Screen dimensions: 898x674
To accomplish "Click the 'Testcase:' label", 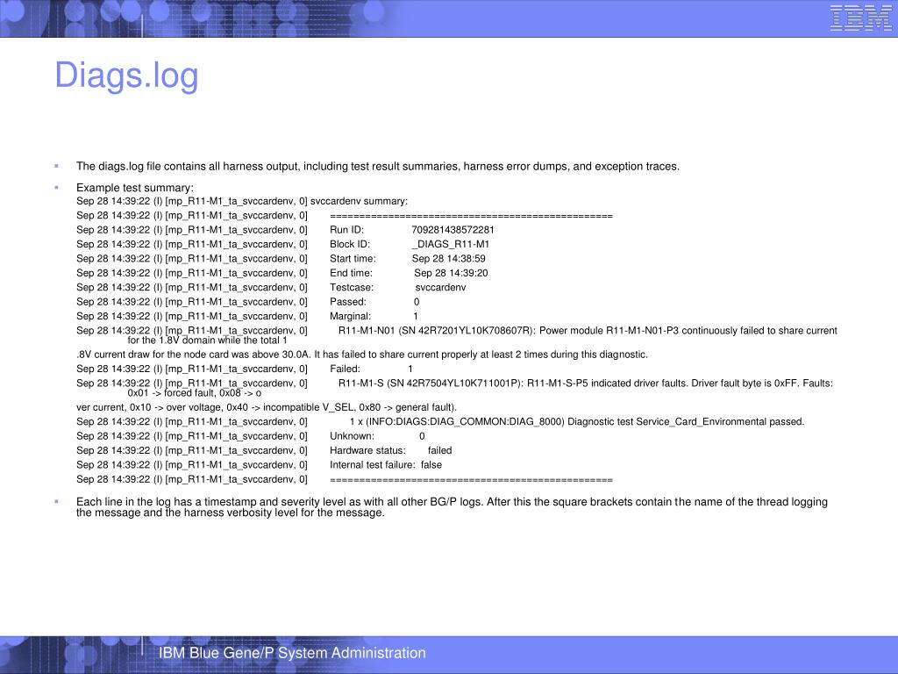I will 352,287.
